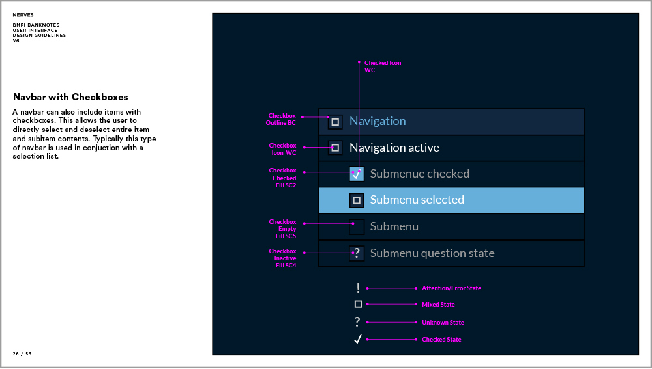
Task: Click the square Mixed State icon in legend
Action: point(358,304)
